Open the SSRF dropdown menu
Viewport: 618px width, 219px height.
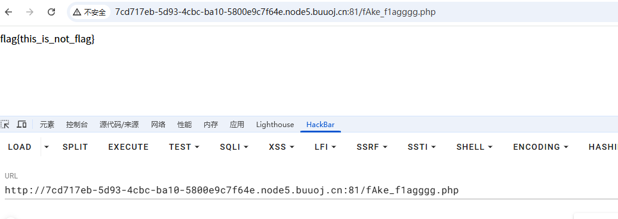(371, 147)
